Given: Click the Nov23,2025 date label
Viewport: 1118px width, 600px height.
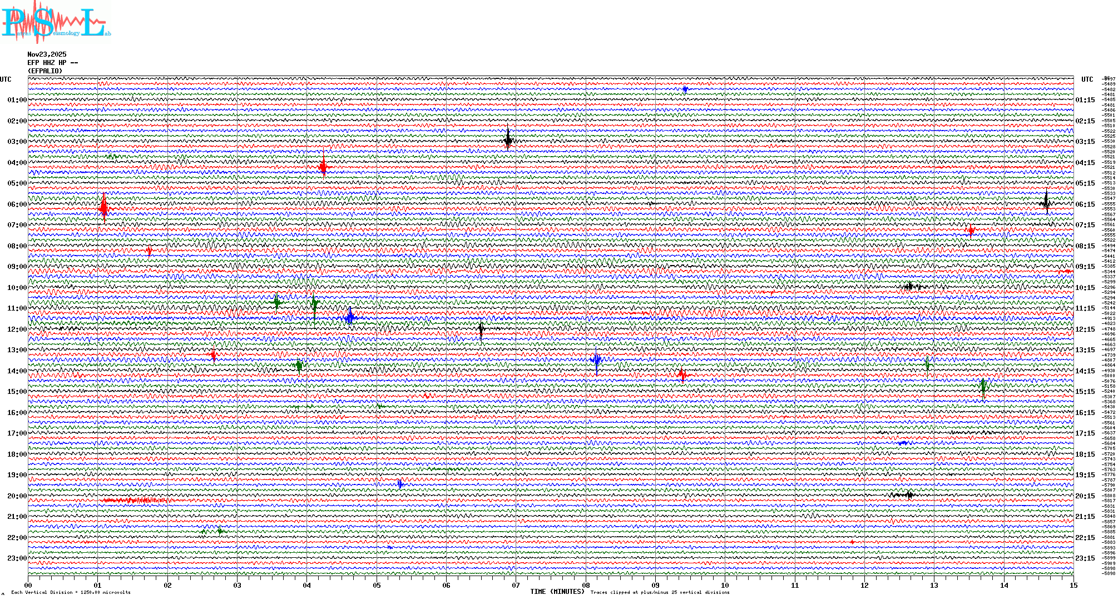Looking at the screenshot, I should click(47, 54).
